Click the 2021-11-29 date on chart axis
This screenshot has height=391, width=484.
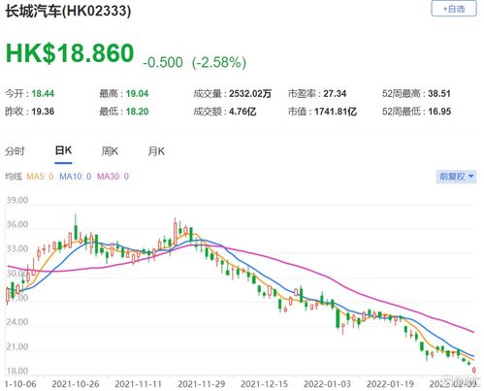click(201, 384)
